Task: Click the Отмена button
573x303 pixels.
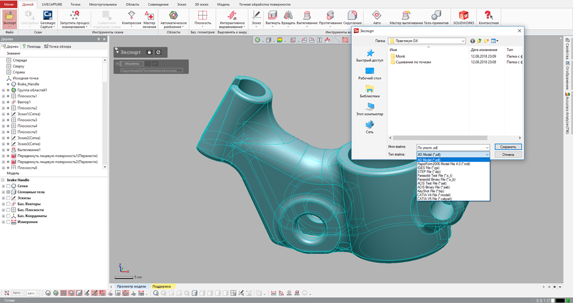Action: tap(508, 155)
